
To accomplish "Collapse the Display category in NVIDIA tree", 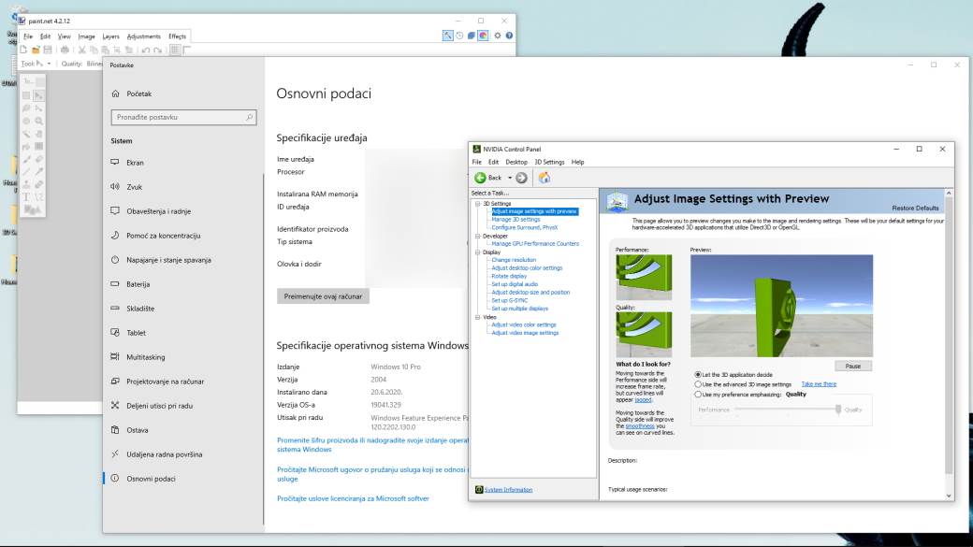I will click(477, 252).
